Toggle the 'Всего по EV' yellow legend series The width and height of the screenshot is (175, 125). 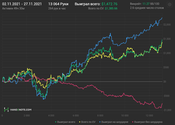pyautogui.click(x=87, y=122)
